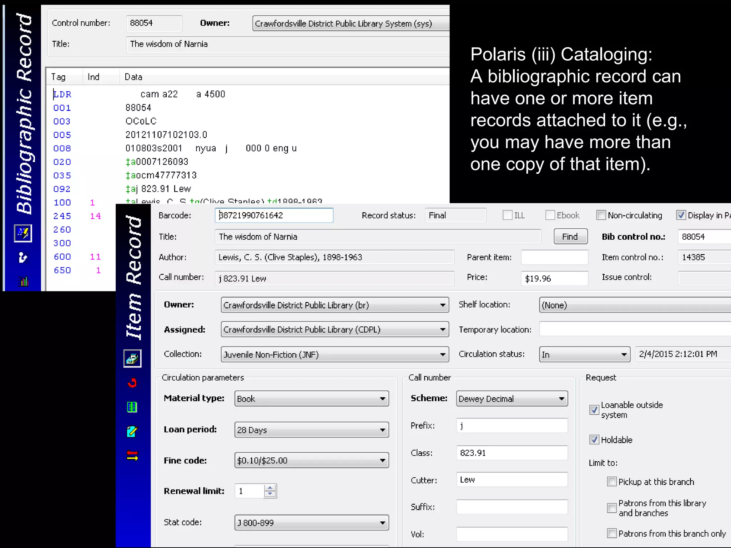Open bib Owner dropdown showing Crawfordsville System
Viewport: 731px width, 548px height.
click(351, 23)
